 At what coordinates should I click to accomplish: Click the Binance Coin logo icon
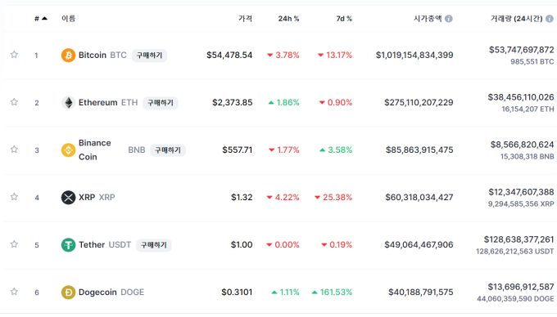point(68,150)
